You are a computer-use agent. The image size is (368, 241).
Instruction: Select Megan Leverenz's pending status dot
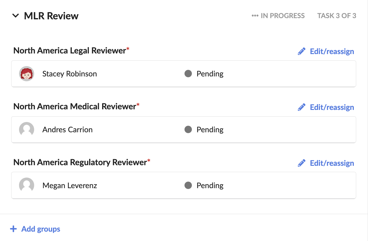coord(188,185)
